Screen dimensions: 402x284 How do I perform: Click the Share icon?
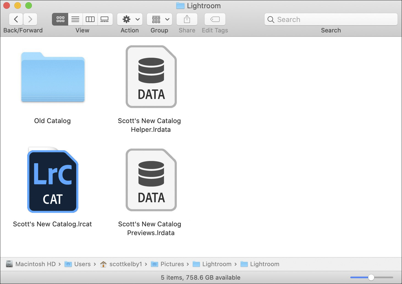[x=187, y=19]
